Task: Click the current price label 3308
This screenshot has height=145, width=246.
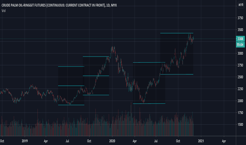Action: pos(240,39)
